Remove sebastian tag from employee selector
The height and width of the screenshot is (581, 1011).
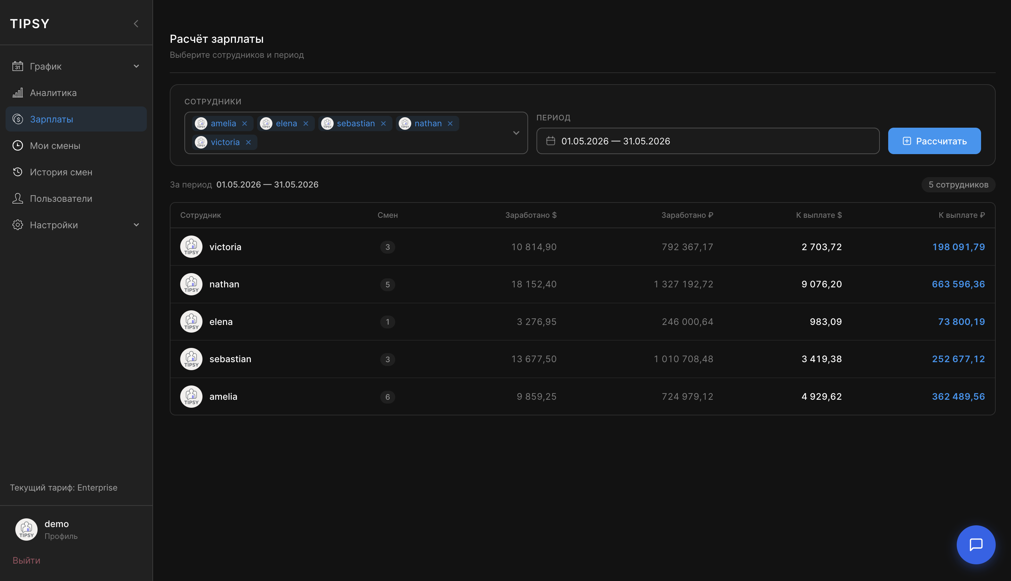383,124
